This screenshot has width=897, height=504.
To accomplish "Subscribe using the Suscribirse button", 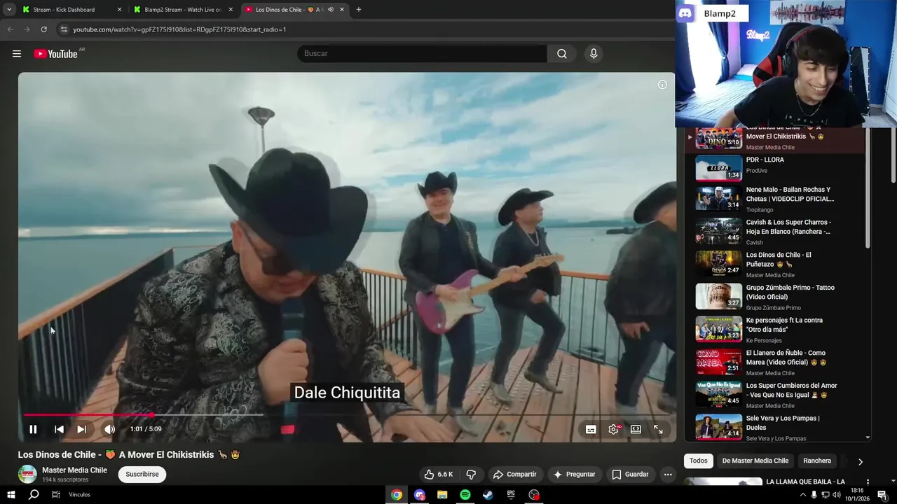I will [x=142, y=474].
